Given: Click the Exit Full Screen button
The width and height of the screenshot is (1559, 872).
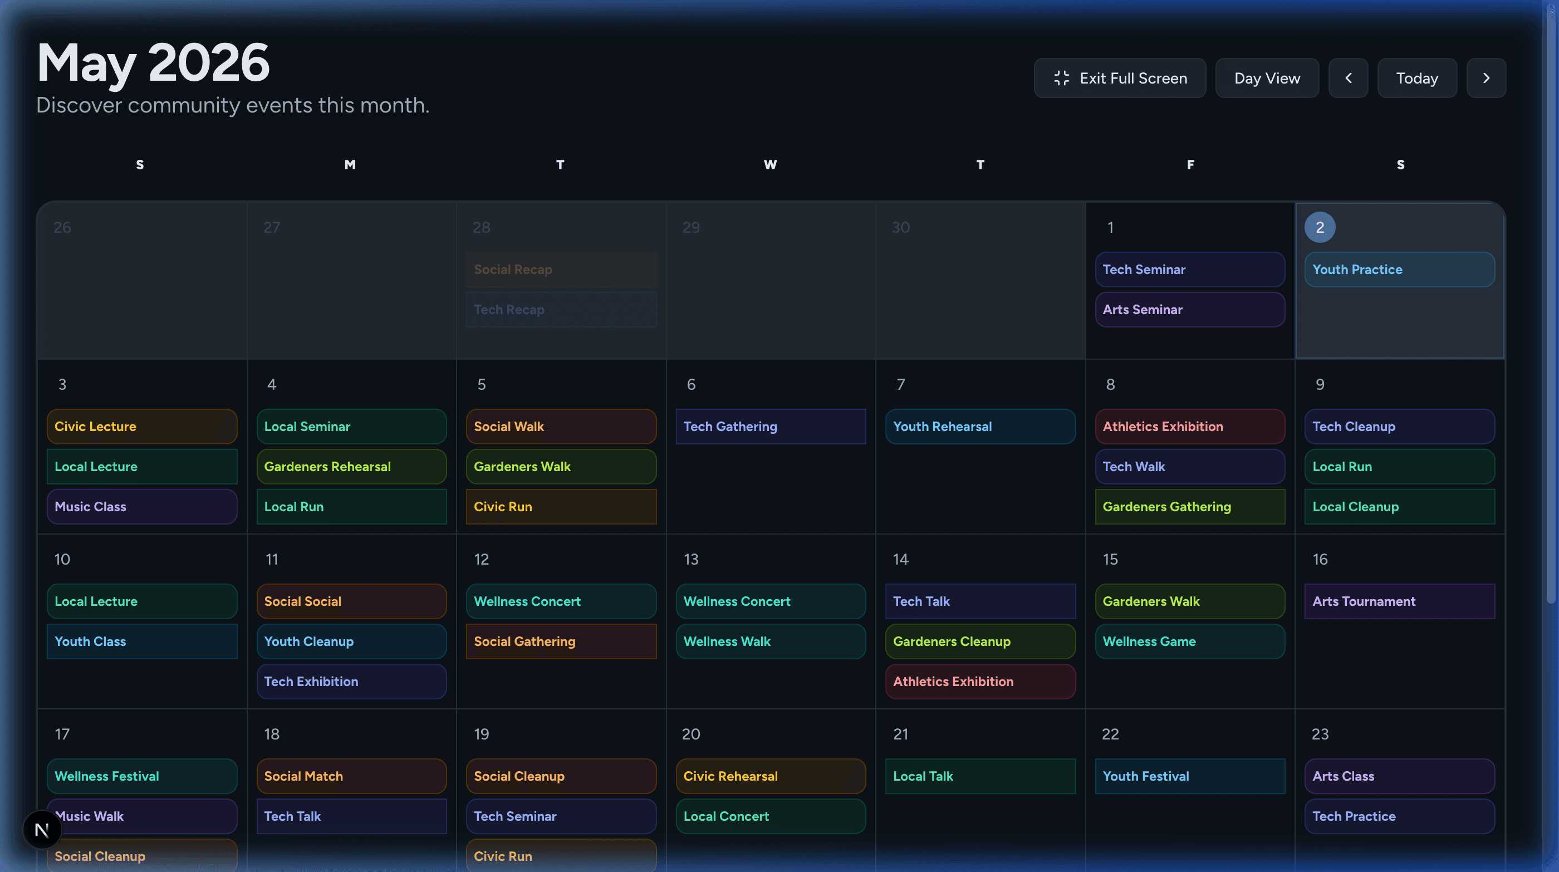Looking at the screenshot, I should (x=1120, y=78).
